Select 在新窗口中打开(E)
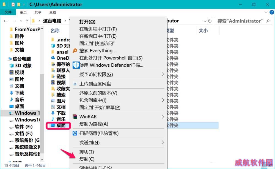 [98, 36]
